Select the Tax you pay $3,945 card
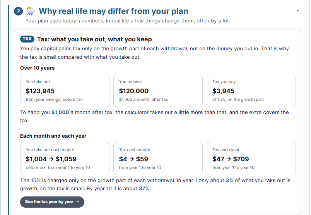311x215 pixels. (x=251, y=90)
